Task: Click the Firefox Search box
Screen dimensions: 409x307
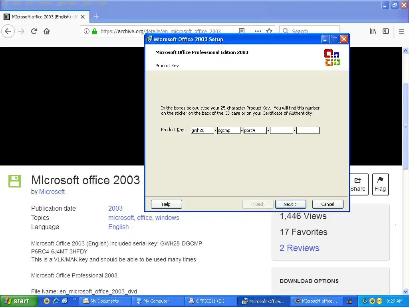Action: 310,31
